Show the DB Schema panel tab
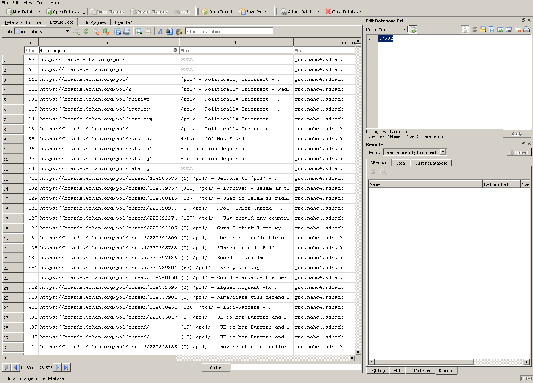533x383 pixels. pyautogui.click(x=420, y=370)
